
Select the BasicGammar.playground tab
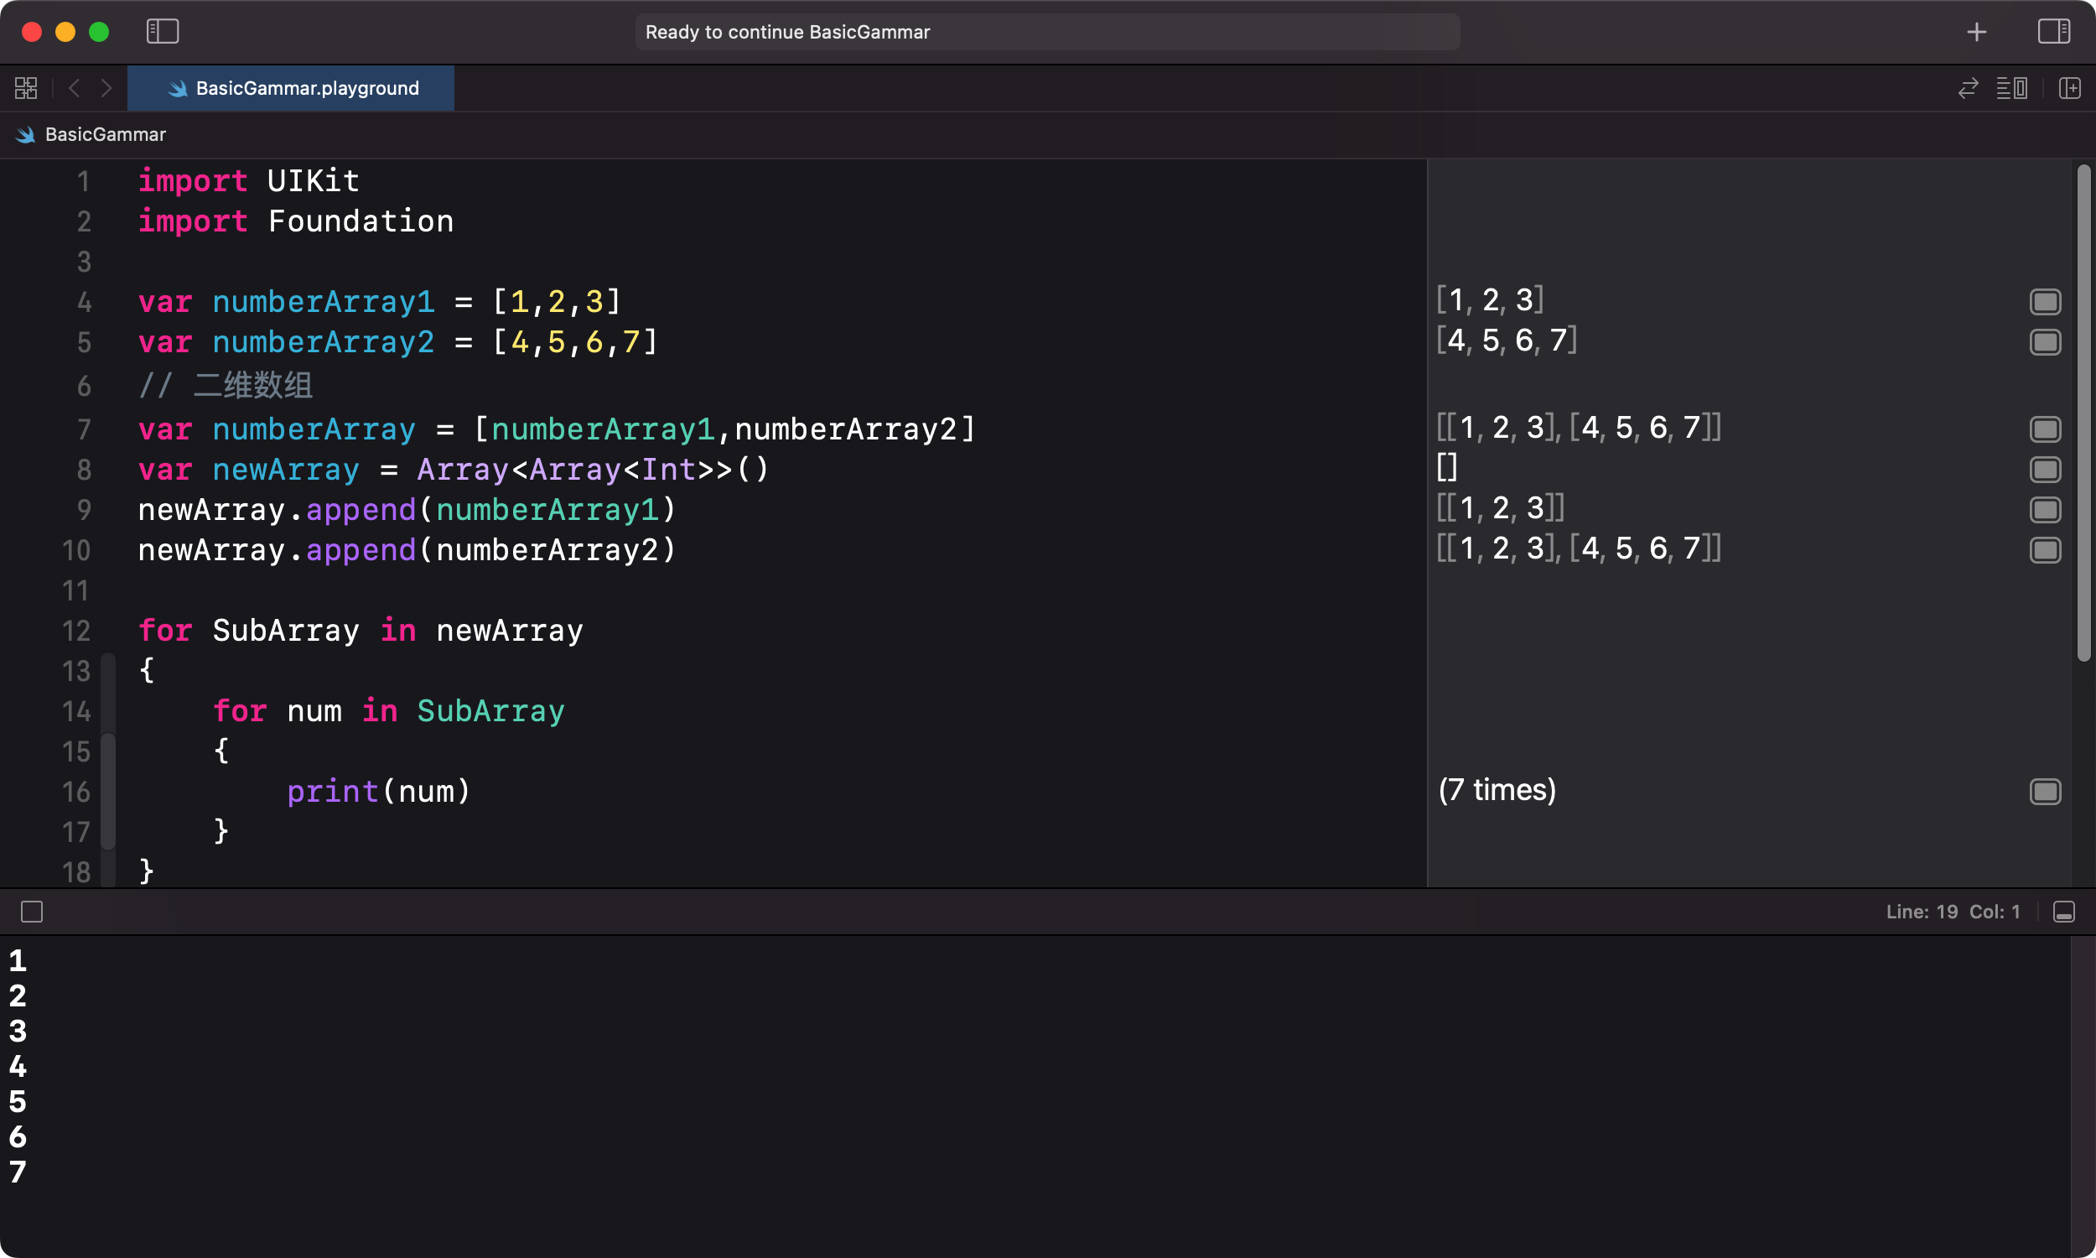tap(291, 88)
